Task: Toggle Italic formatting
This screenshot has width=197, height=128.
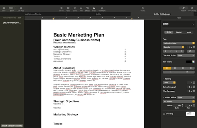Action: pyautogui.click(x=171, y=51)
